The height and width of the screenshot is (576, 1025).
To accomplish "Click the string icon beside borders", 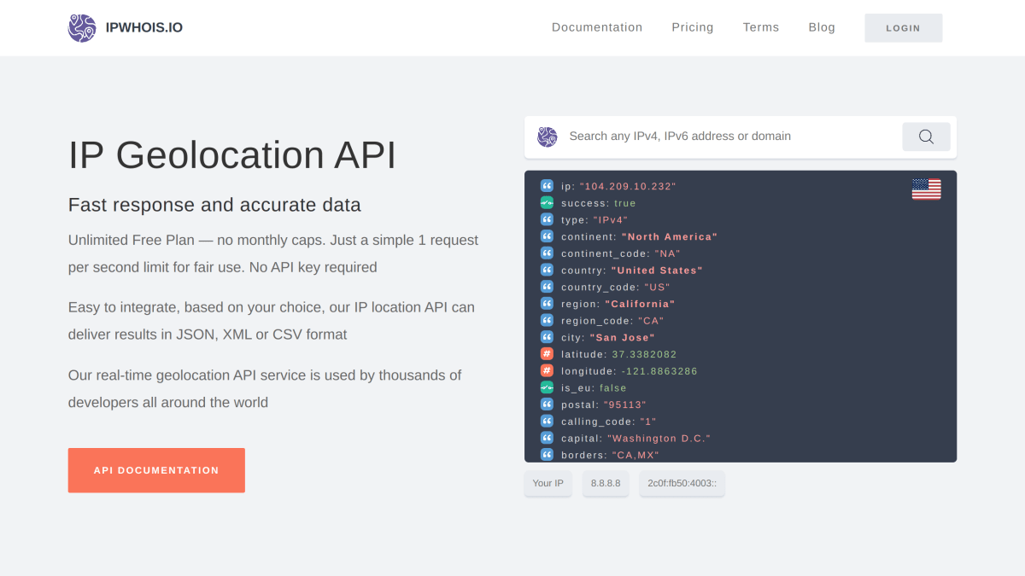I will click(547, 455).
